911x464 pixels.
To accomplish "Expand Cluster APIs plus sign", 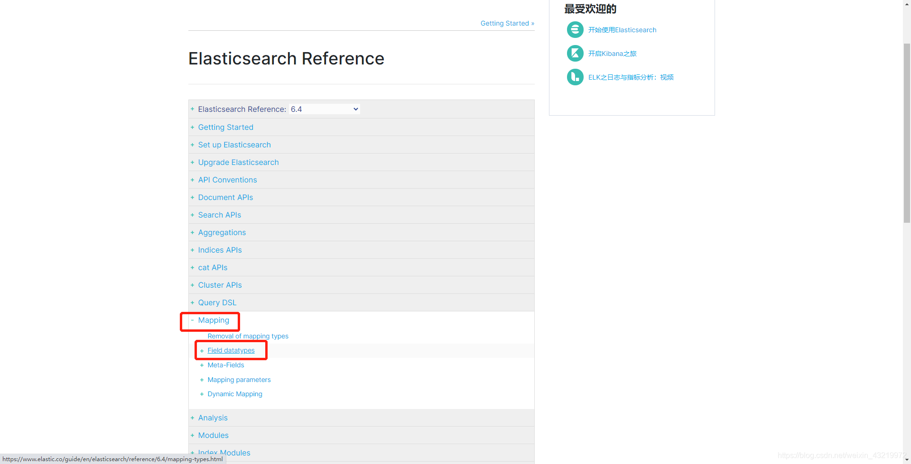I will pos(193,285).
